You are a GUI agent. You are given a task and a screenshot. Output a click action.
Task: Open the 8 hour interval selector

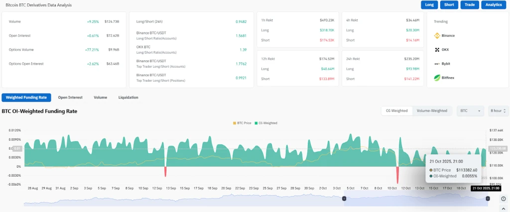[498, 110]
